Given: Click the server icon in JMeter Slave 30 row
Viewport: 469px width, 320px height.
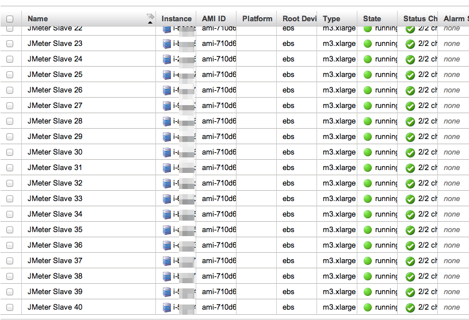Looking at the screenshot, I should coord(167,153).
